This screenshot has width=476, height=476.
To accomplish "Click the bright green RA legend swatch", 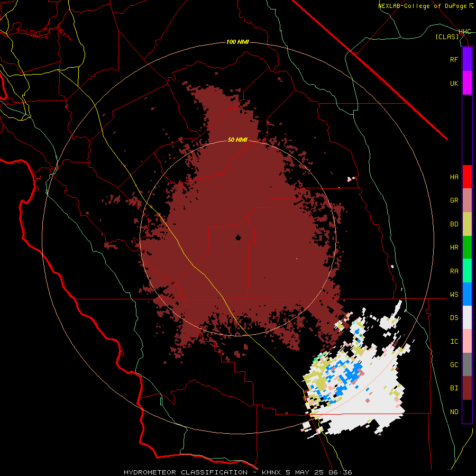I will [467, 271].
